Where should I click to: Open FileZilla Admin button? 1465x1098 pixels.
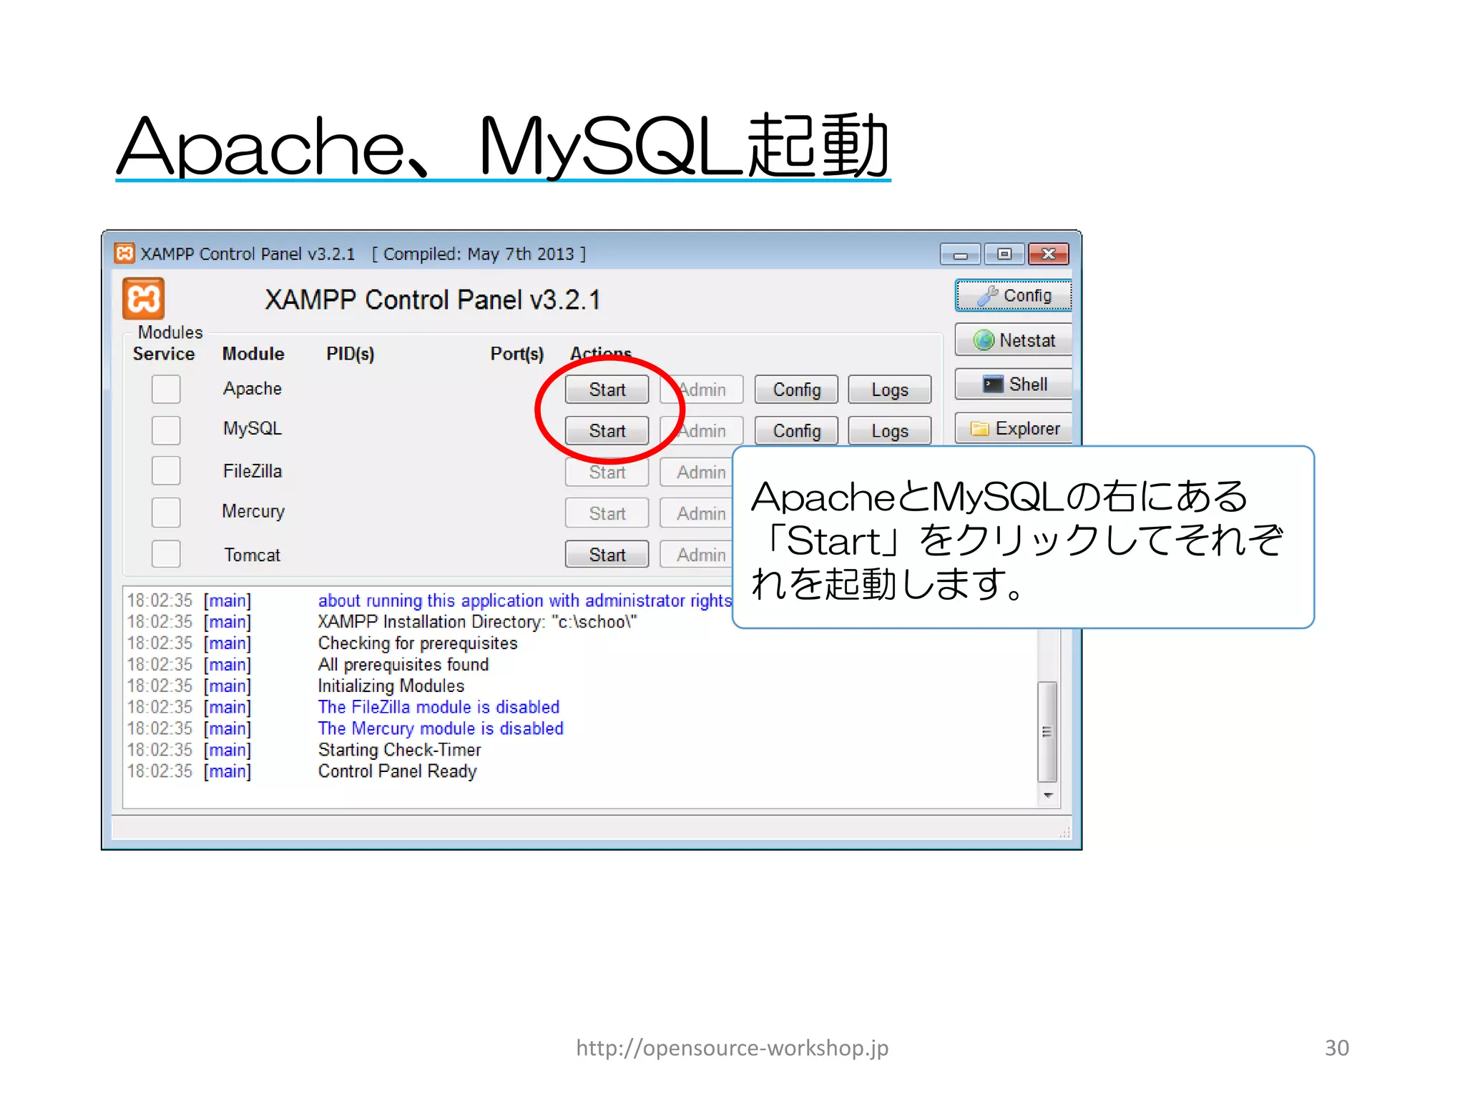pos(697,473)
